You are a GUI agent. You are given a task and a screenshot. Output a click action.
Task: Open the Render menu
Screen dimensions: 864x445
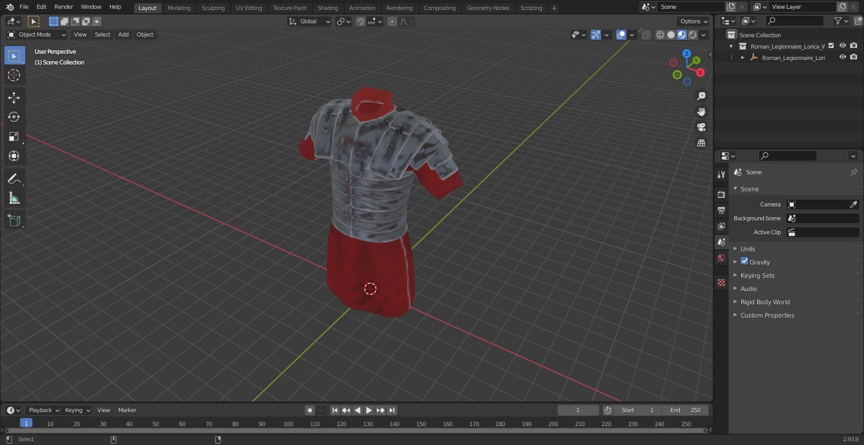63,7
